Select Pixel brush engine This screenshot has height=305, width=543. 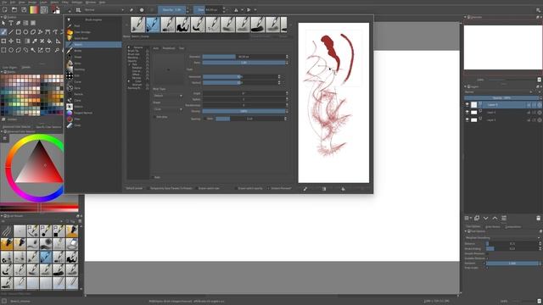tap(93, 26)
